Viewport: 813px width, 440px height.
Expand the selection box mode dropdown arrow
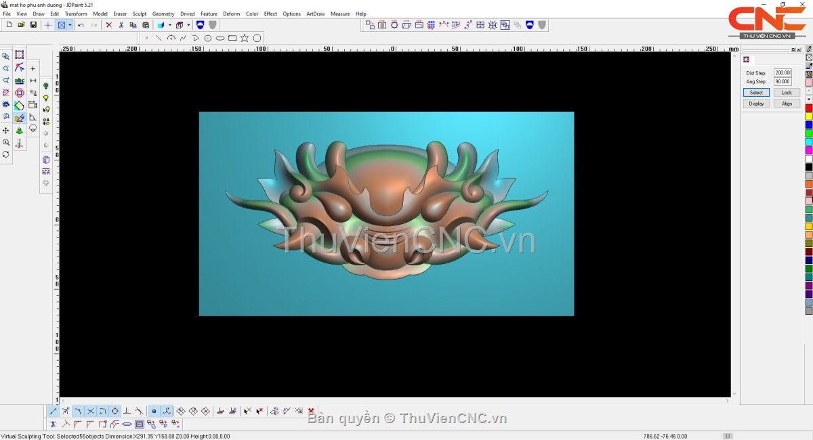70,25
